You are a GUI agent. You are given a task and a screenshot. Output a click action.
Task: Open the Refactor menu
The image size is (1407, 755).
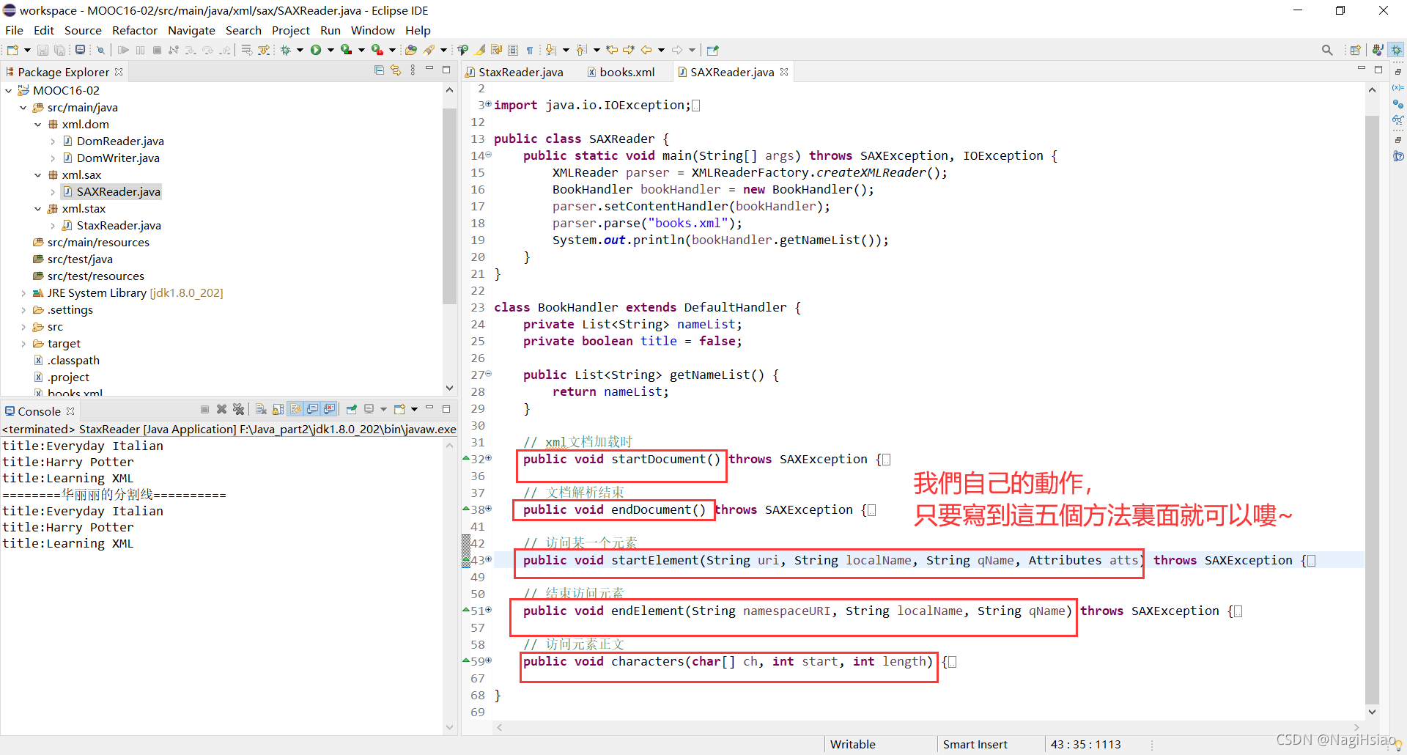point(134,30)
